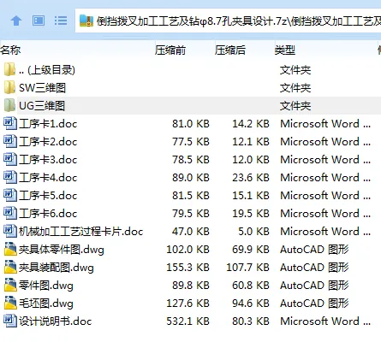Click AutoCAD 图形 type of 毛坯图.dwg
Viewport: 381px width, 342px height.
point(314,304)
